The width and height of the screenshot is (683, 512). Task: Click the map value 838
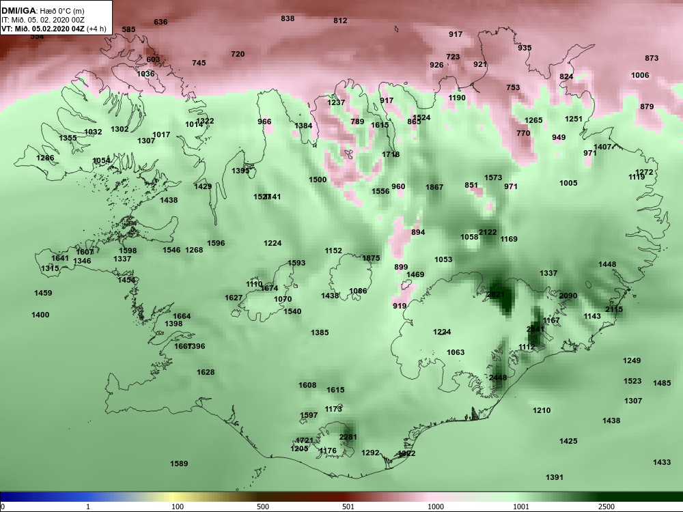(288, 18)
